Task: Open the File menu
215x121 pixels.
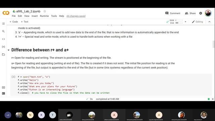Action: pyautogui.click(x=14, y=16)
